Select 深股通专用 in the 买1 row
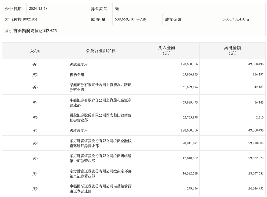 pos(79,64)
